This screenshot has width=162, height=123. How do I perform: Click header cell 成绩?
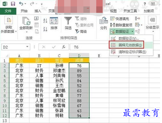coord(79,60)
